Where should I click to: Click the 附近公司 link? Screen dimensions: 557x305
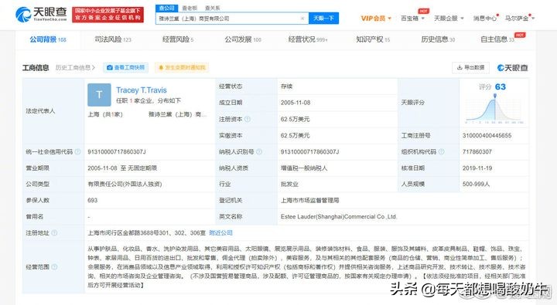220,233
